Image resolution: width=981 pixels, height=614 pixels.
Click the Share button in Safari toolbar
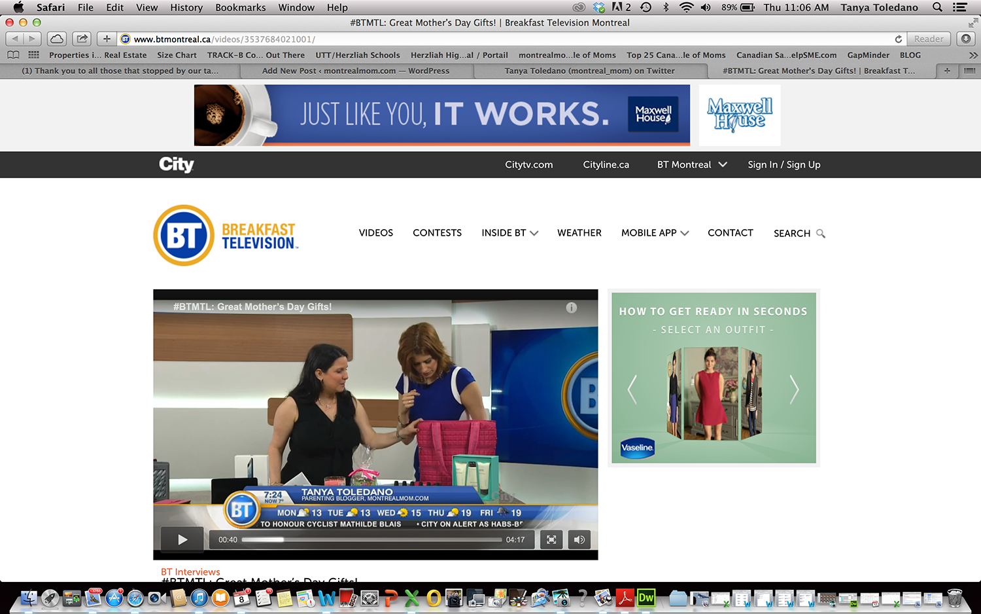[82, 39]
